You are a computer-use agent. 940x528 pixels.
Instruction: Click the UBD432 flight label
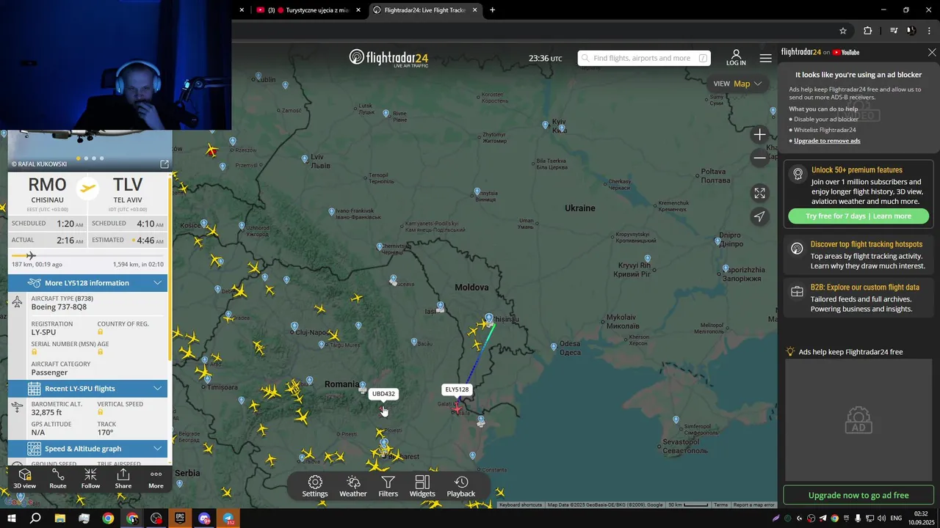(383, 394)
